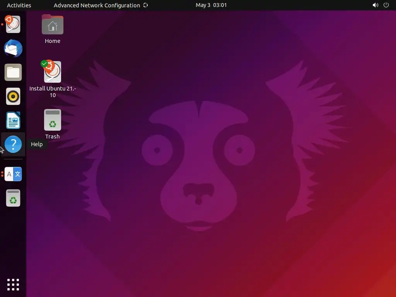396x297 pixels.
Task: Open the Trash icon in the dock
Action: 13,198
